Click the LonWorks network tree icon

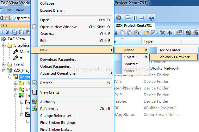click(22, 96)
